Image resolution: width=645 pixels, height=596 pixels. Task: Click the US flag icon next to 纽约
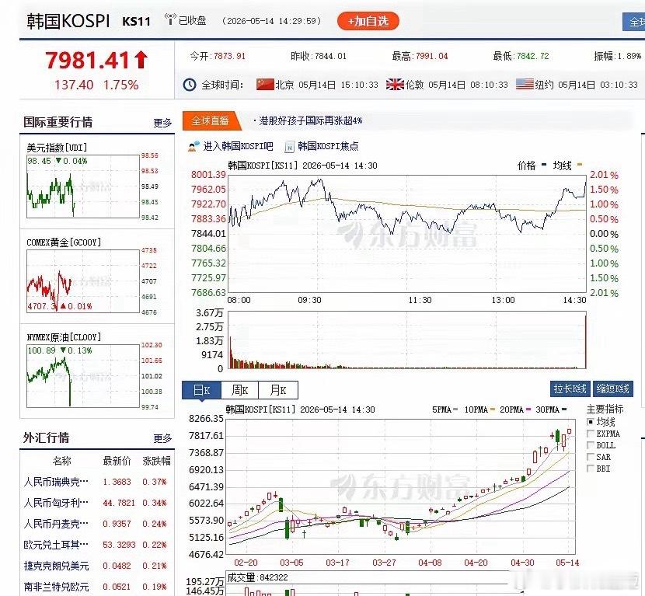click(x=525, y=85)
